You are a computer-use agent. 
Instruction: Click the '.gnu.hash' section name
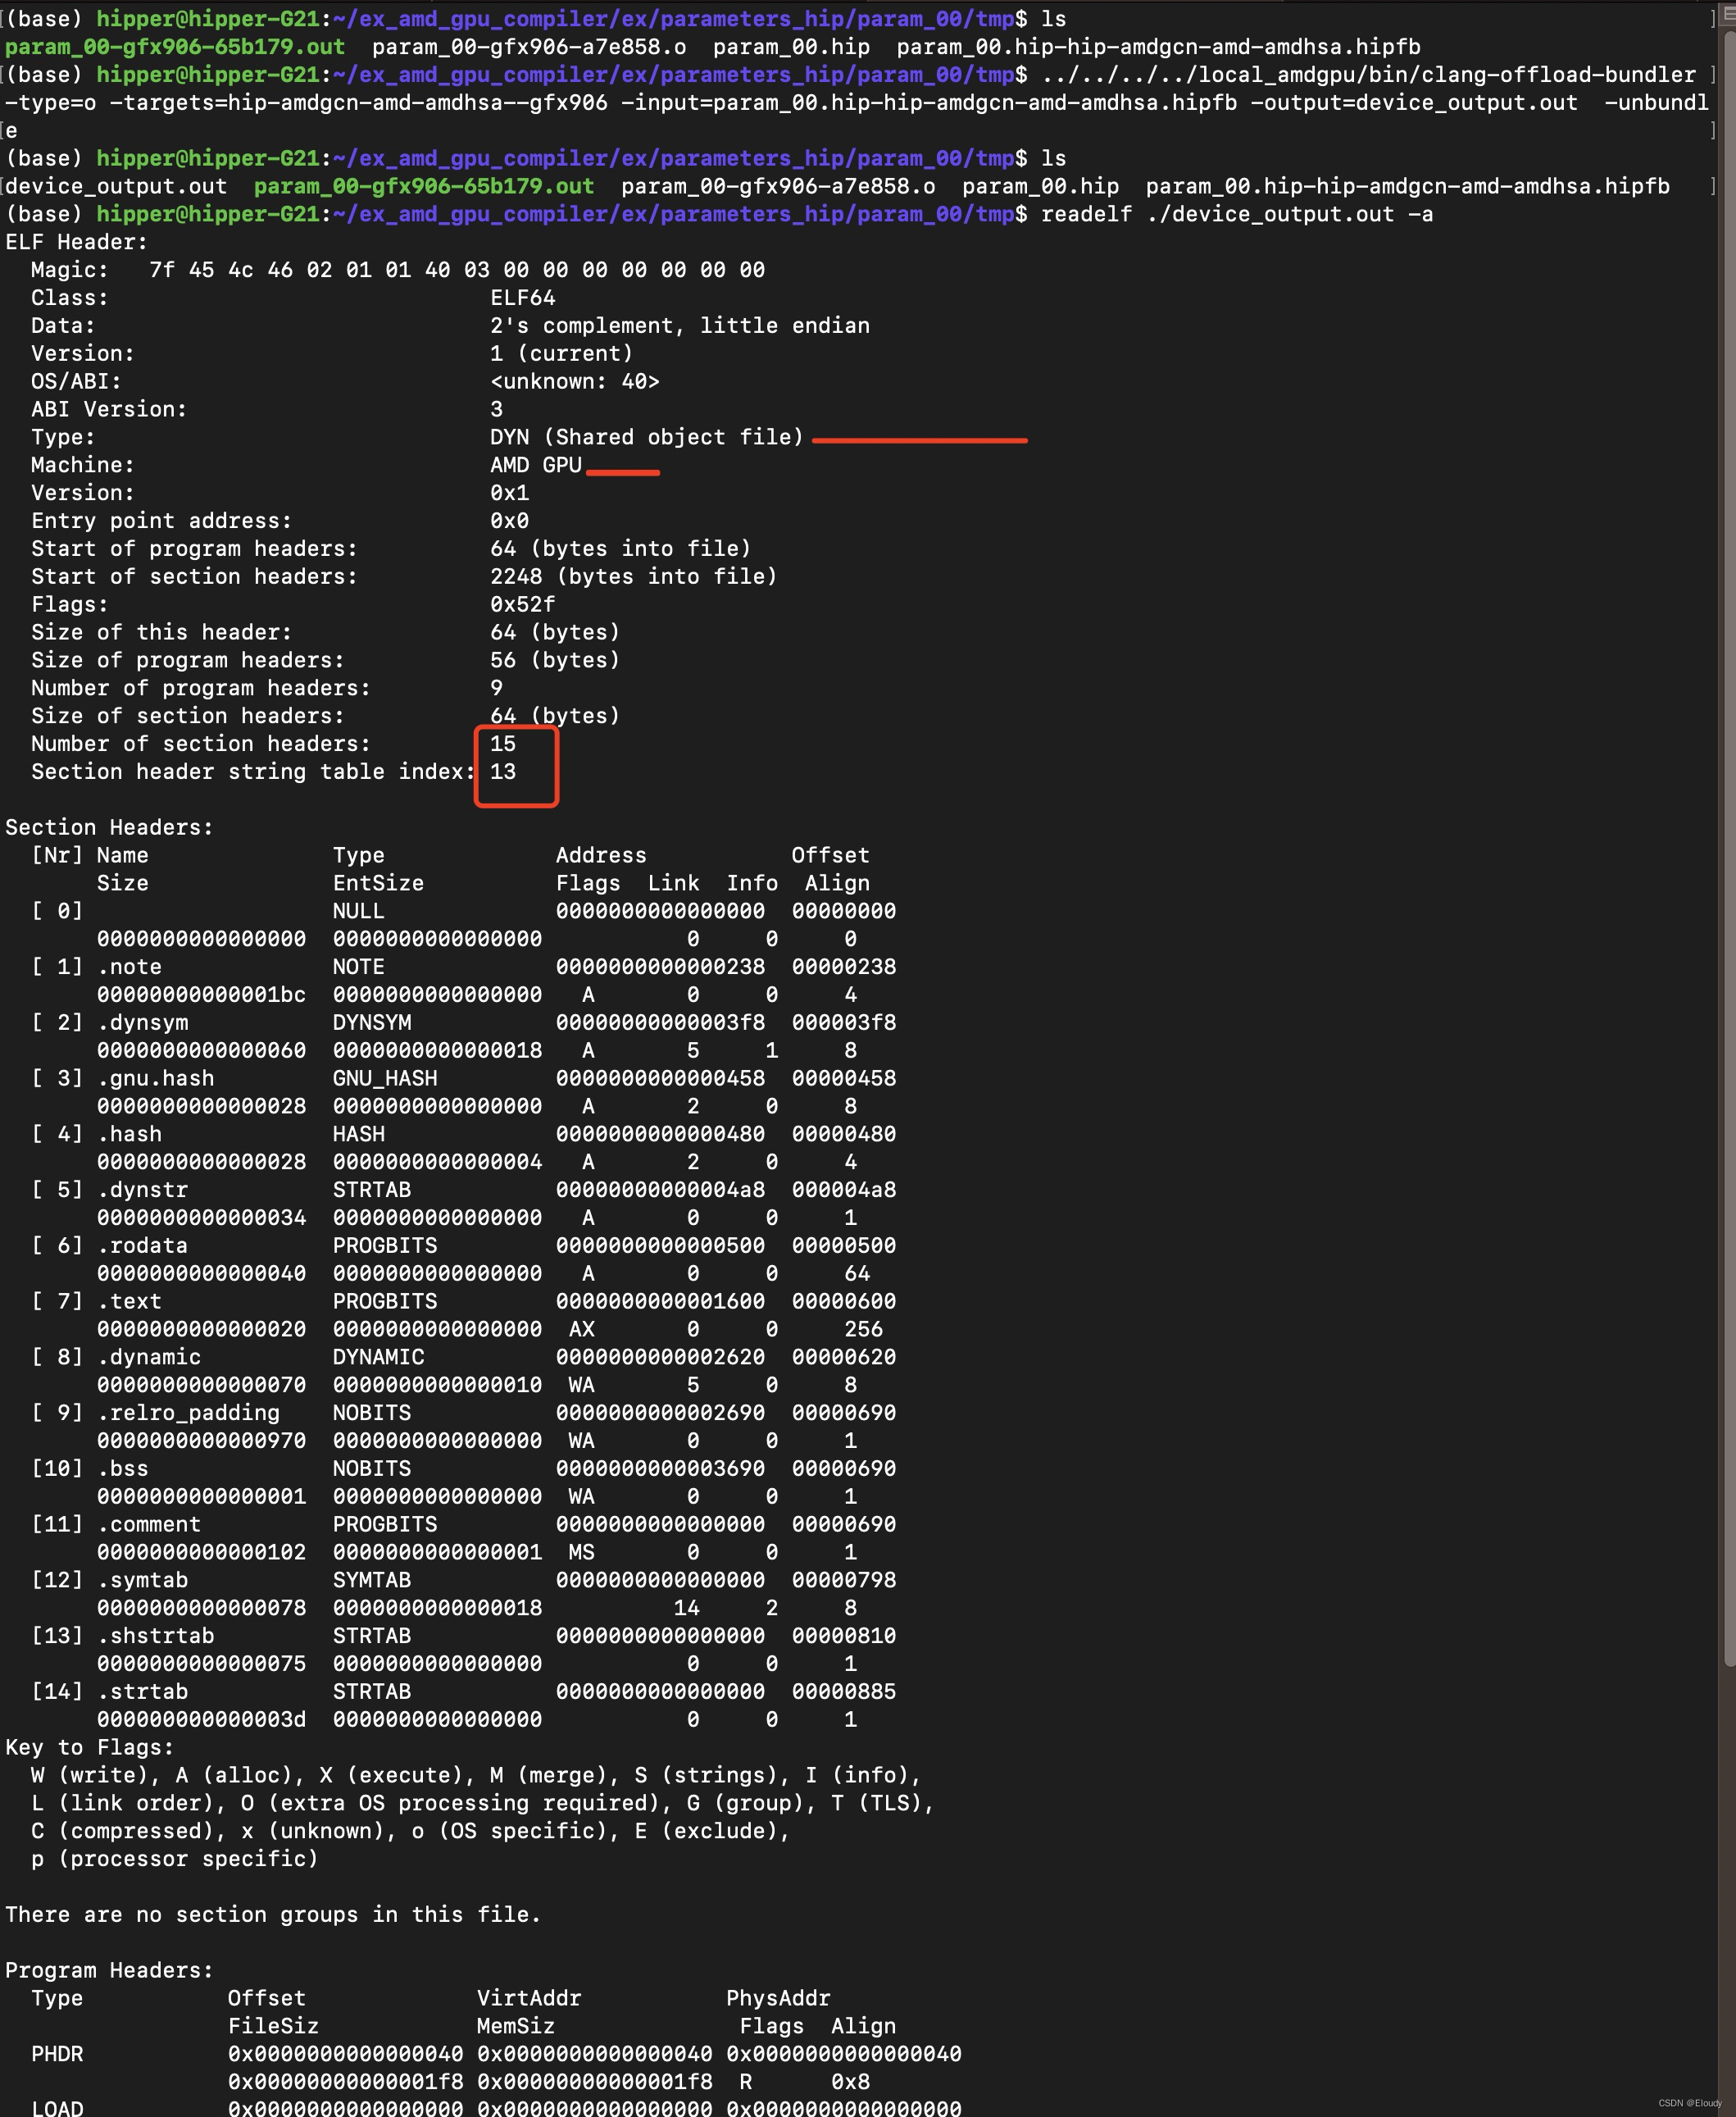tap(155, 1080)
